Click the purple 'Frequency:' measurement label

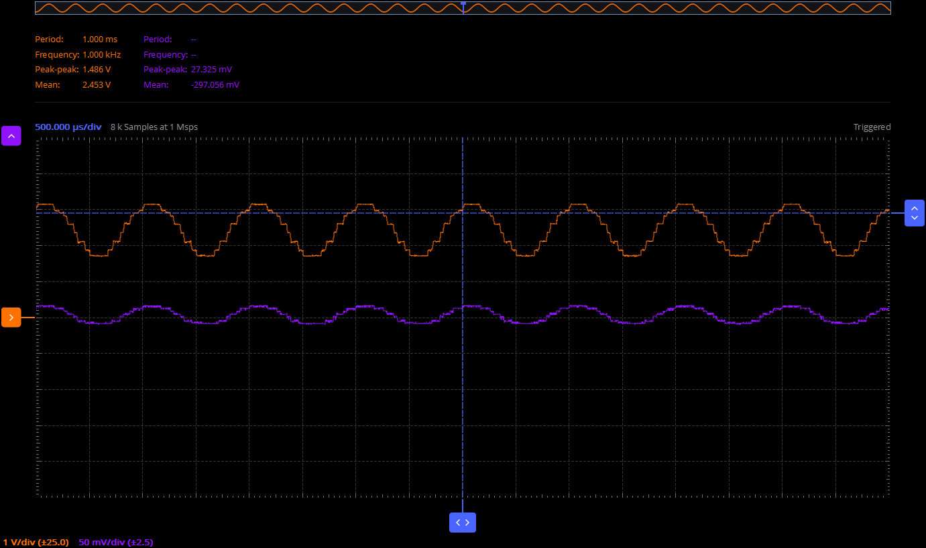[x=166, y=55]
